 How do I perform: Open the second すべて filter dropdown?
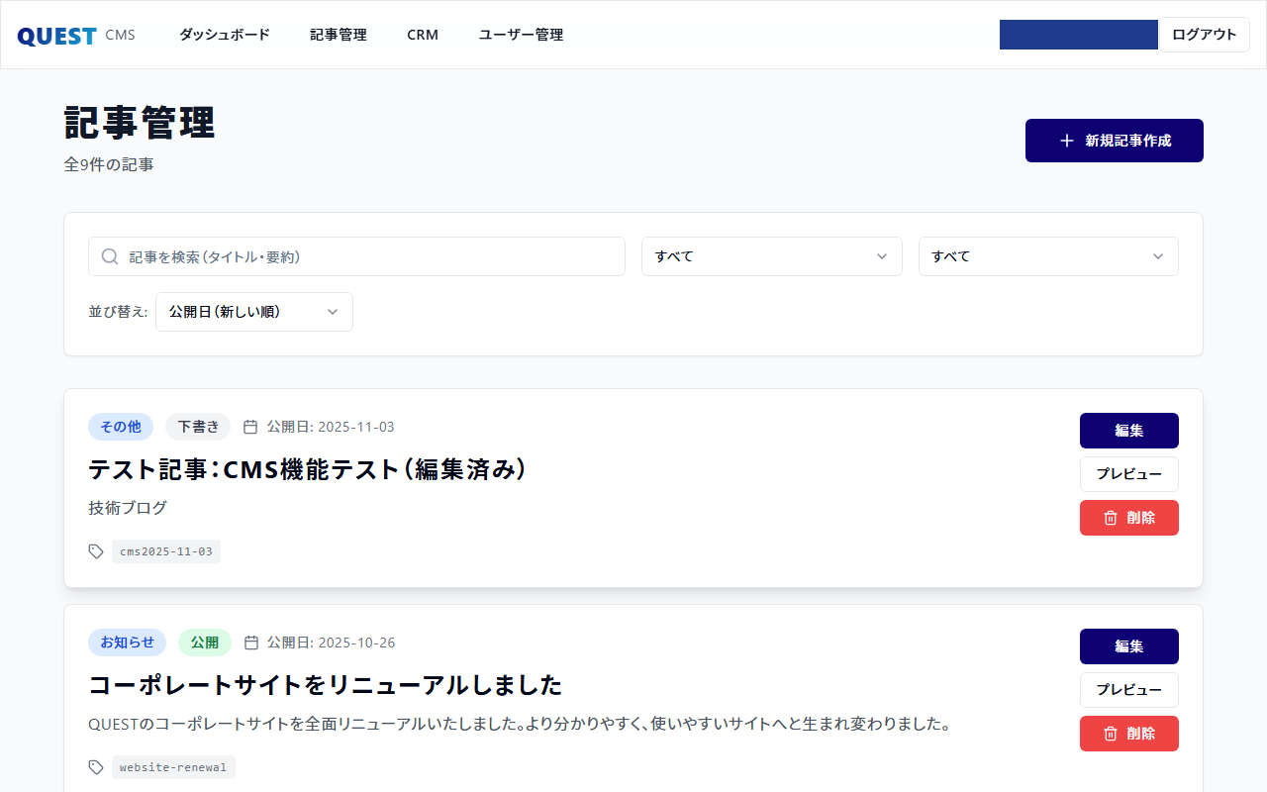click(x=1047, y=255)
